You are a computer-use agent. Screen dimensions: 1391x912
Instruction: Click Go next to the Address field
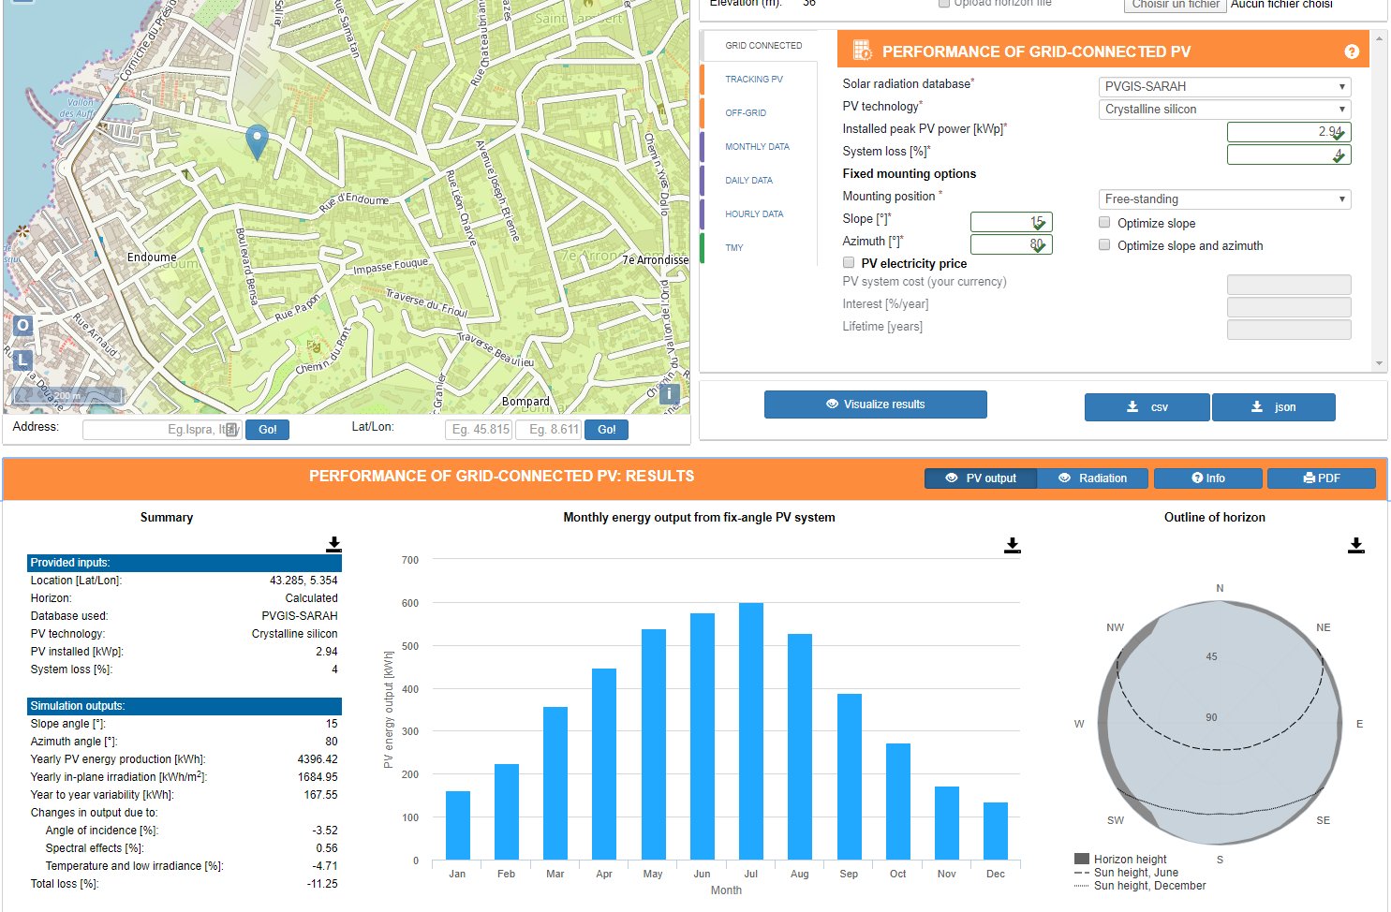[267, 429]
